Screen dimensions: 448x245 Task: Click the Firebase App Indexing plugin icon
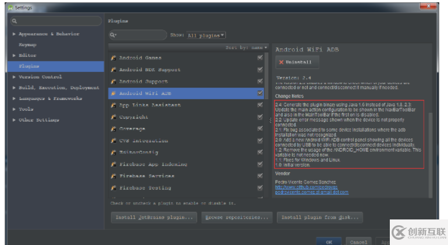point(113,164)
